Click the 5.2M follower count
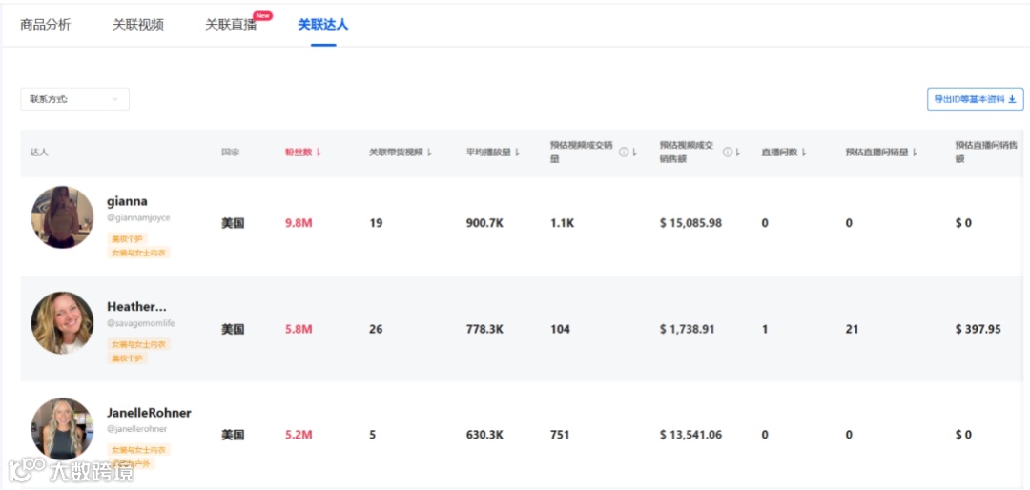 299,435
